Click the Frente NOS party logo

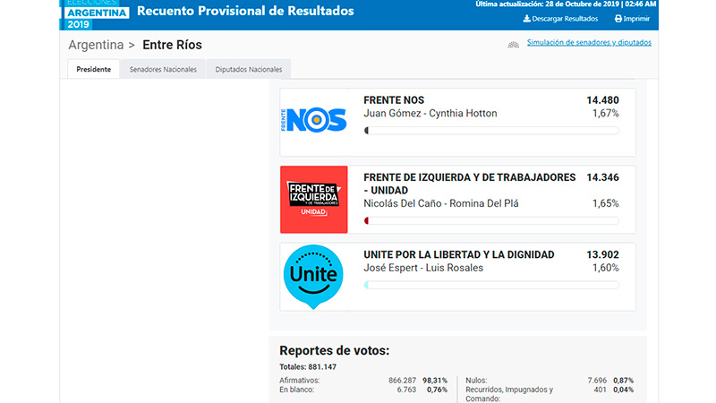pyautogui.click(x=314, y=120)
